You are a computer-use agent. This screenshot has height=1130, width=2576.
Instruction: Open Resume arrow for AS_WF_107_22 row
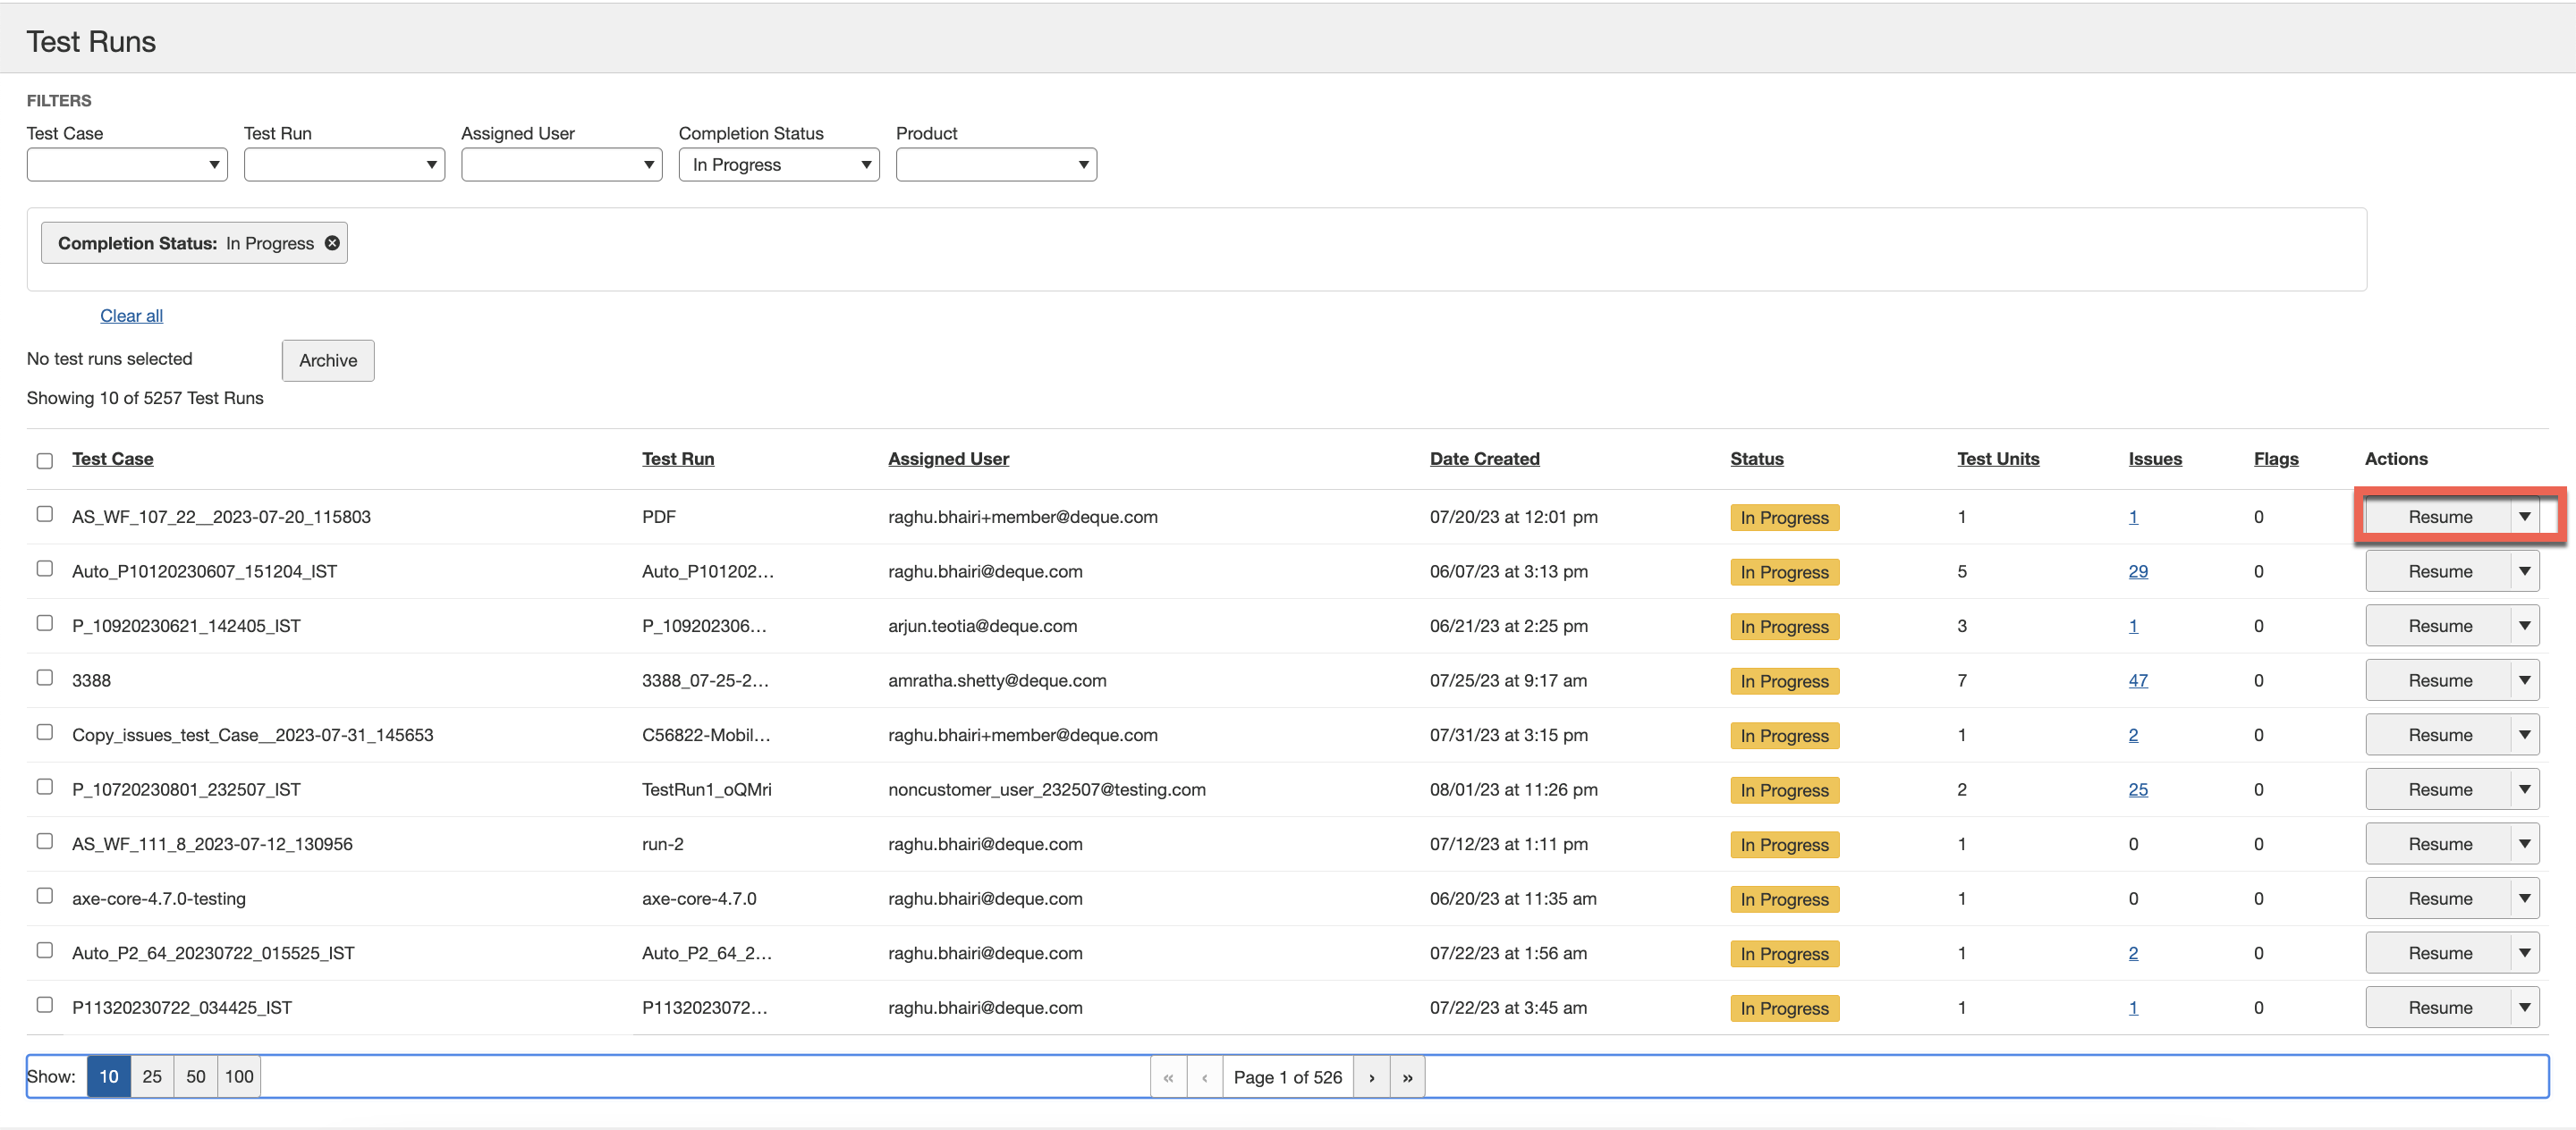click(x=2524, y=517)
